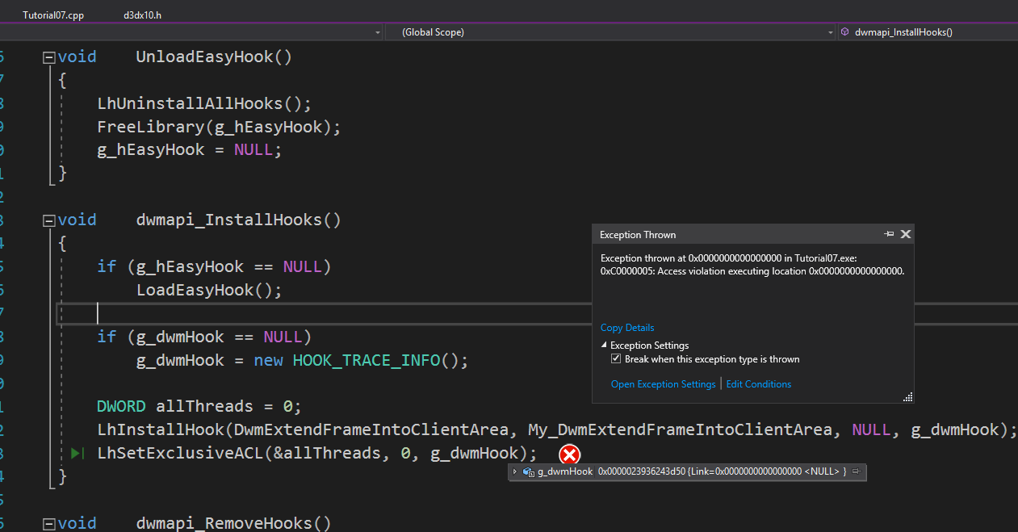The image size is (1018, 532).
Task: Open the project scope dropdown arrow
Action: pos(378,32)
